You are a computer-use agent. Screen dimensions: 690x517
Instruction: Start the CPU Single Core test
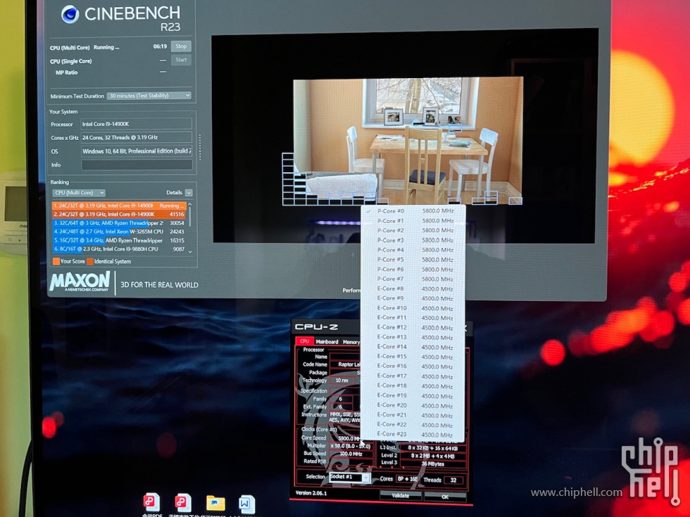(x=182, y=60)
